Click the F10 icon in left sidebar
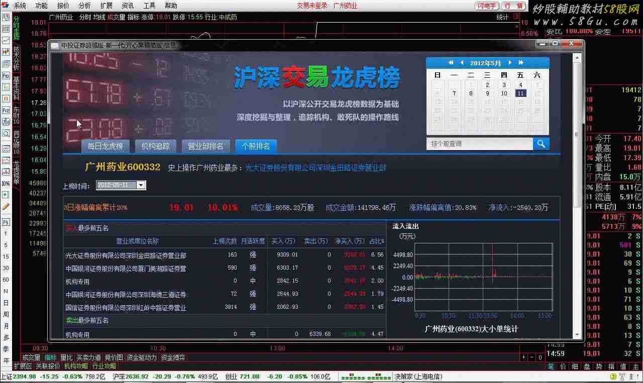Screen dimensions: 643x383 click(x=6, y=76)
